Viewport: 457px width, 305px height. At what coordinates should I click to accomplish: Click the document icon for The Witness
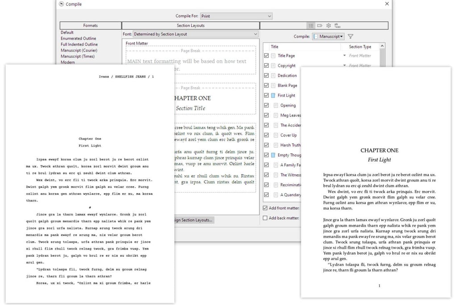276,175
